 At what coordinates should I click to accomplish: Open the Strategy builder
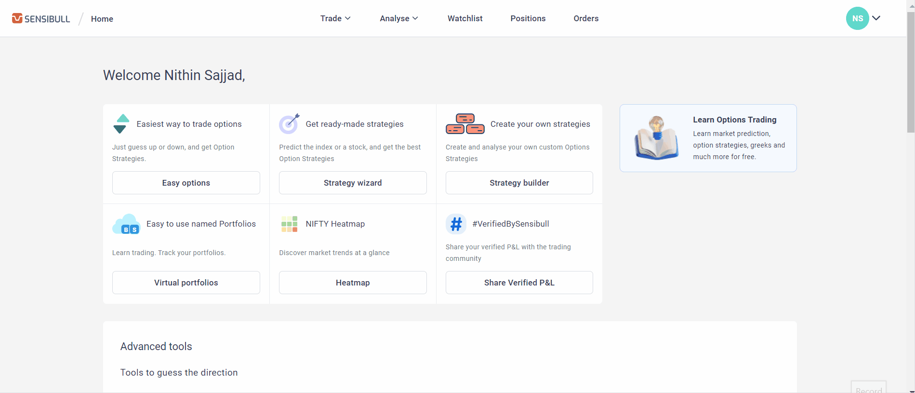[519, 183]
